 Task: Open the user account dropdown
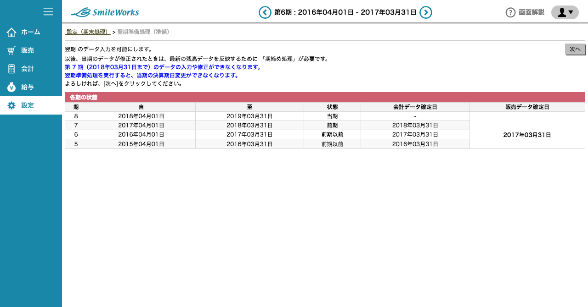click(x=565, y=12)
